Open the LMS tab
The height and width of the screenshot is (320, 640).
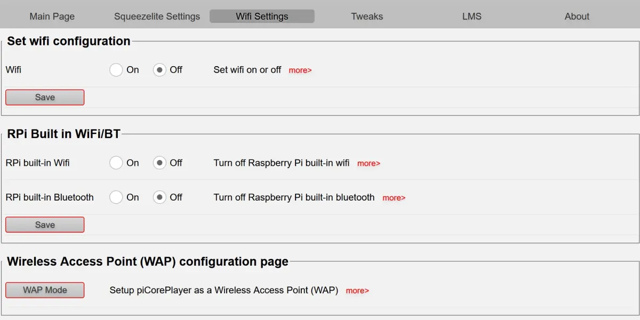[x=472, y=17]
